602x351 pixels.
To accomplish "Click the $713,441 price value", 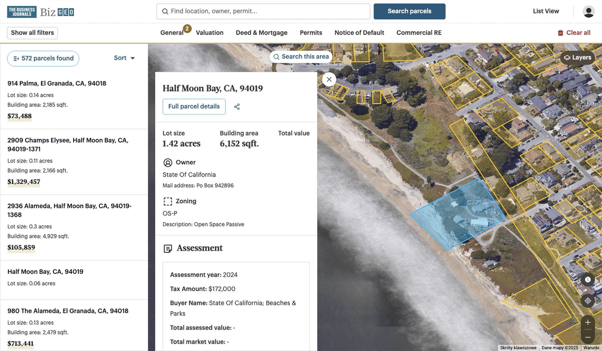I will (21, 344).
